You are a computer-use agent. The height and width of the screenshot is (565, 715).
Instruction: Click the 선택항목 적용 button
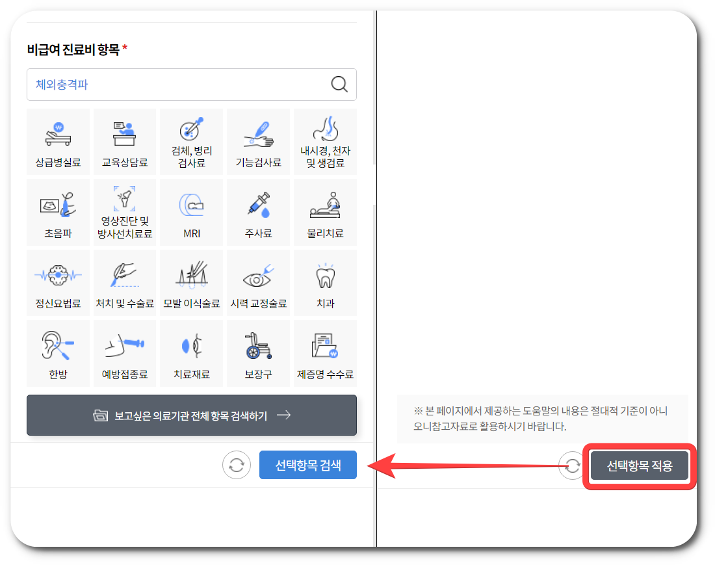[x=639, y=466]
